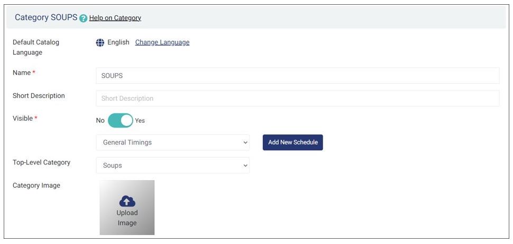Image resolution: width=513 pixels, height=244 pixels.
Task: Click the cloud upload icon
Action: pos(127,201)
